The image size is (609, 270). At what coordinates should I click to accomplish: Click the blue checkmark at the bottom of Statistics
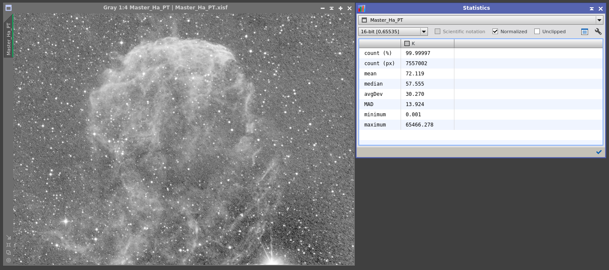[x=599, y=152]
